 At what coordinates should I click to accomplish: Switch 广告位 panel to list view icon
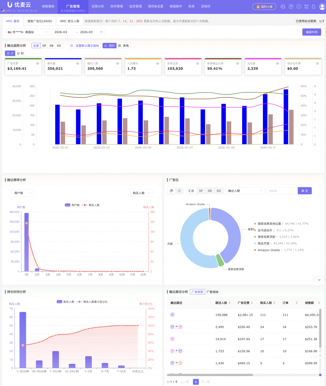click(x=179, y=191)
